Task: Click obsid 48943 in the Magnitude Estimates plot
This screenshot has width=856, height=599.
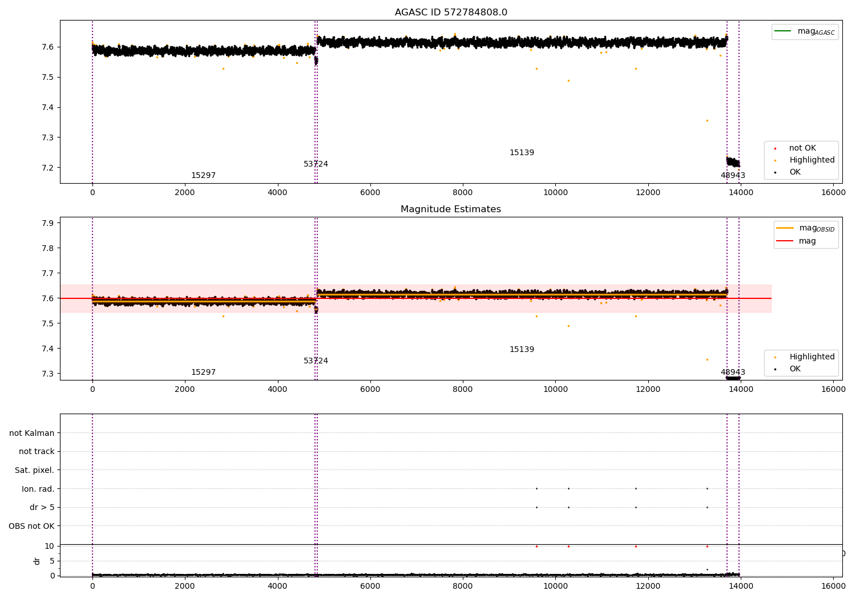Action: tap(733, 373)
